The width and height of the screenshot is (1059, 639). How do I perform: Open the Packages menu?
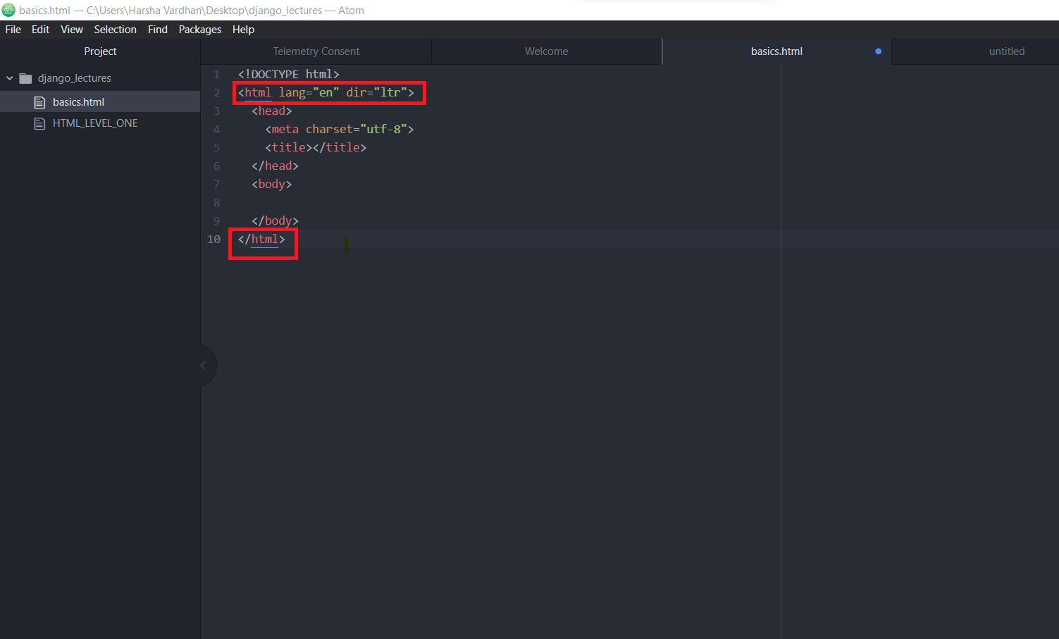[199, 30]
